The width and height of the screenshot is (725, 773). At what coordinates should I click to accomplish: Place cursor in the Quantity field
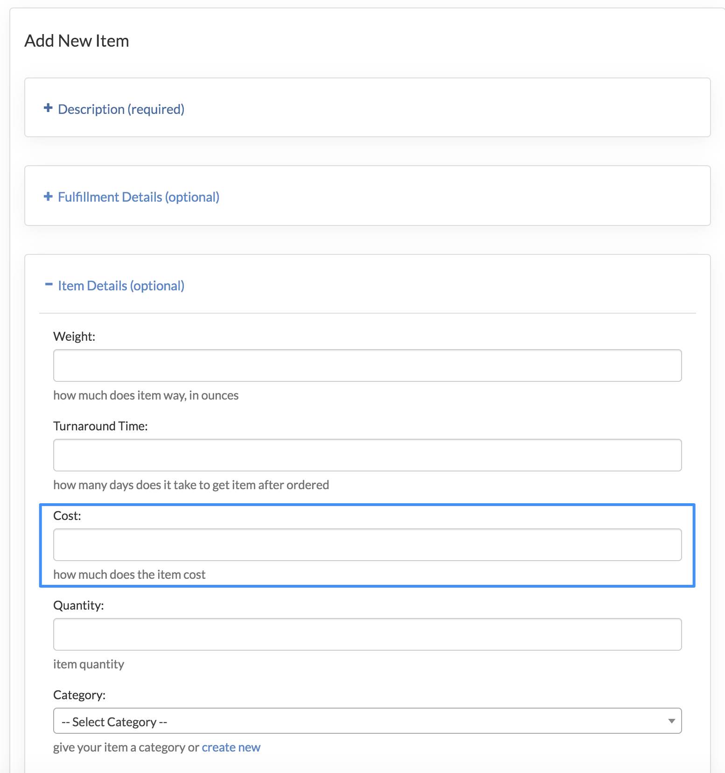point(367,634)
